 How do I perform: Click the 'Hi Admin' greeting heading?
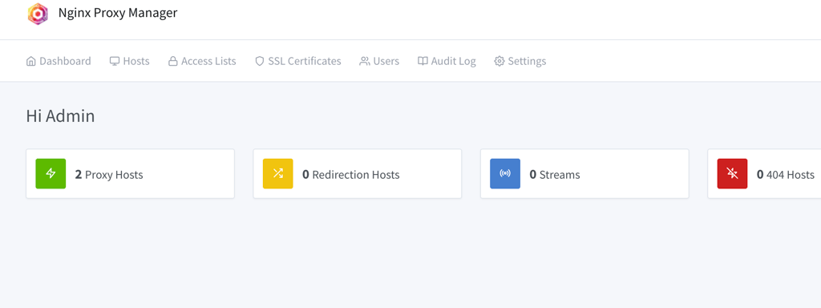click(61, 116)
